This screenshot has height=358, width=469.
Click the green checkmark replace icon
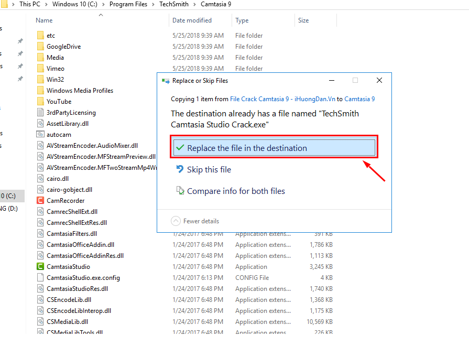pos(180,148)
